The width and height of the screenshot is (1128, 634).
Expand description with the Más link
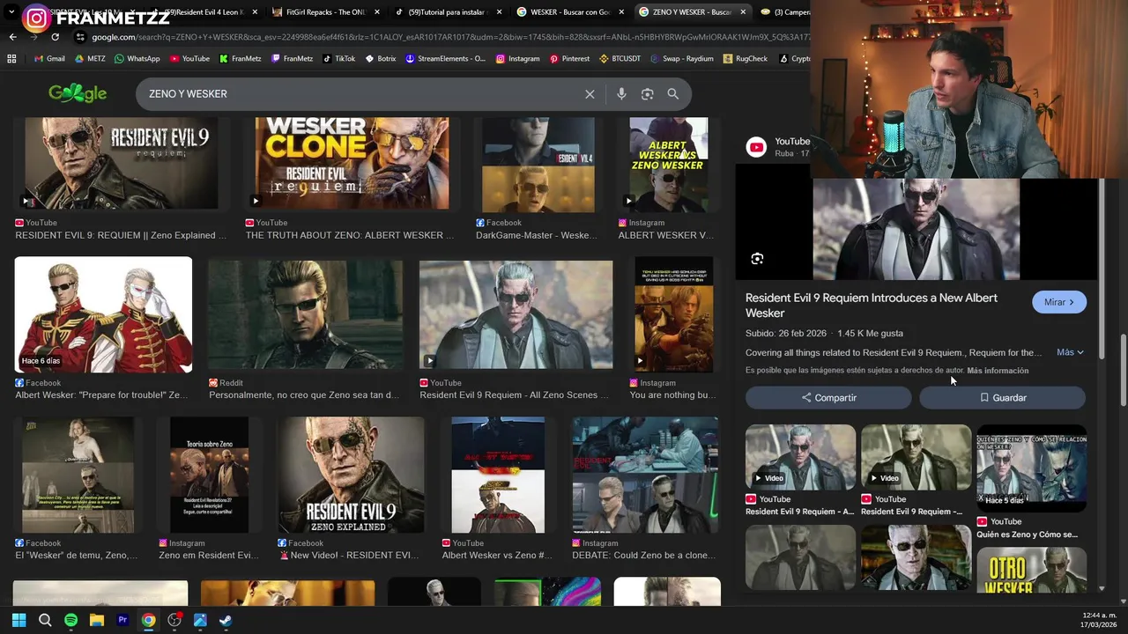(1070, 352)
